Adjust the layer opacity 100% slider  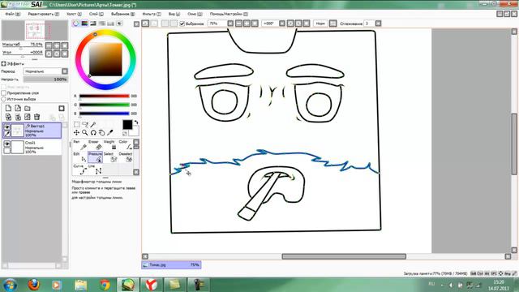coord(45,79)
